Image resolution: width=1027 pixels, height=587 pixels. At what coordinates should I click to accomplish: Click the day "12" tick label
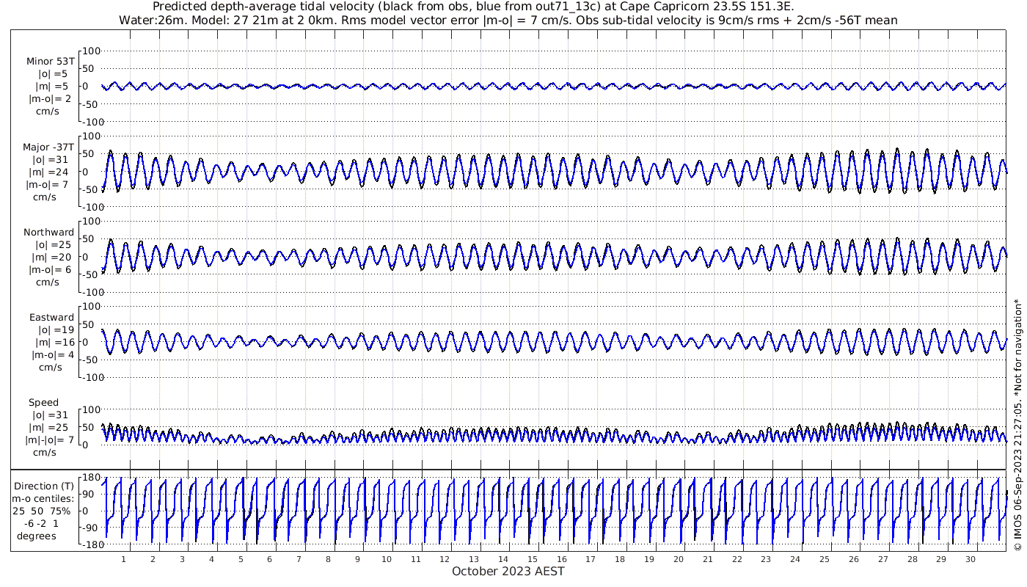[445, 559]
